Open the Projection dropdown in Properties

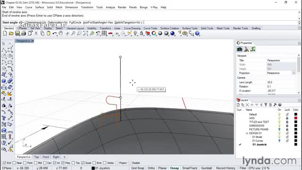click(x=294, y=73)
